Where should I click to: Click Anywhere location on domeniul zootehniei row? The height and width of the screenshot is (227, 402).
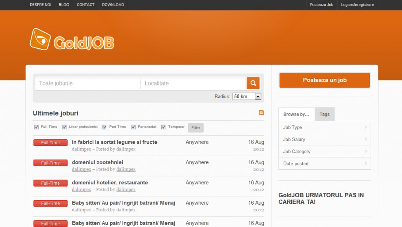(197, 162)
